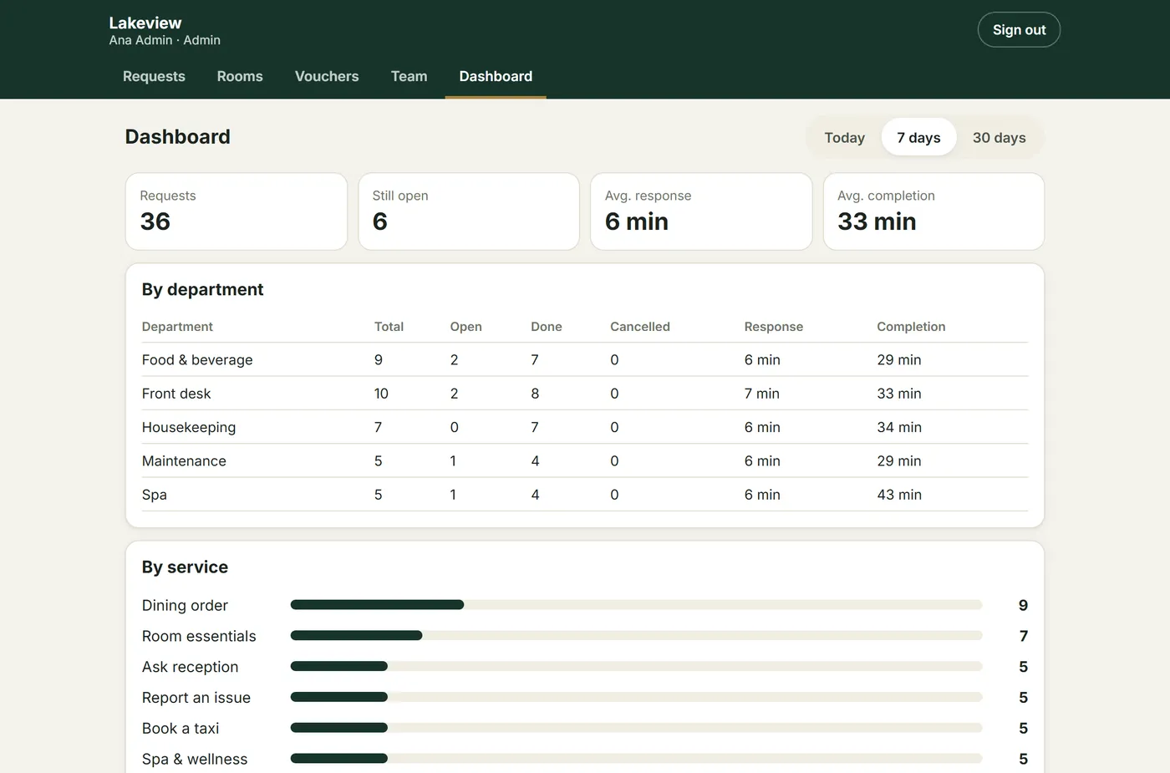Go to the Vouchers tab

pyautogui.click(x=327, y=76)
